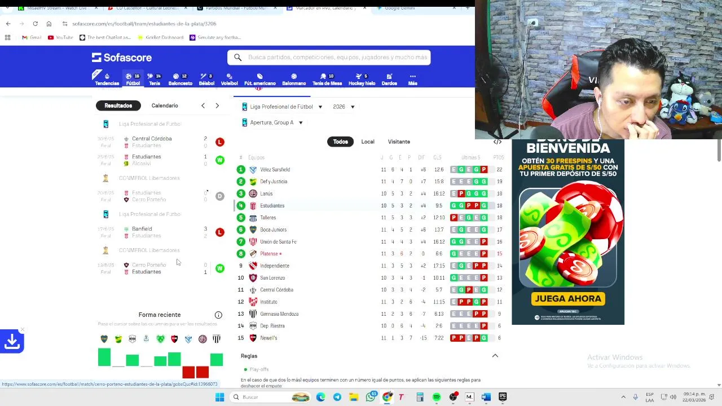Open the Liga Profesional de Fútbol dropdown
This screenshot has height=406, width=722.
pos(281,107)
